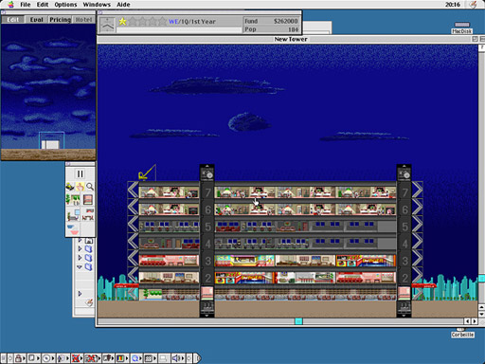Switch to the Eval tab in the map window
The image size is (485, 364).
(x=36, y=20)
